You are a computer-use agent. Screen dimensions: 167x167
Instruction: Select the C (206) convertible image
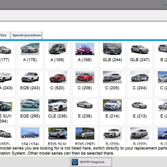(85, 77)
